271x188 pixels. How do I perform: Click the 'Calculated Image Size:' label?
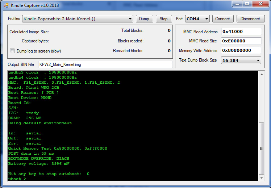pyautogui.click(x=29, y=32)
